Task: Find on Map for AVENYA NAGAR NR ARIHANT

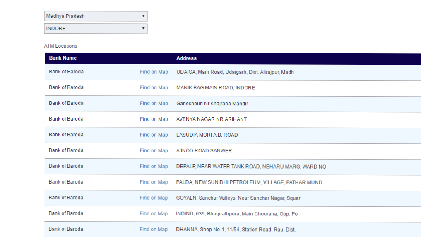Action: click(154, 119)
